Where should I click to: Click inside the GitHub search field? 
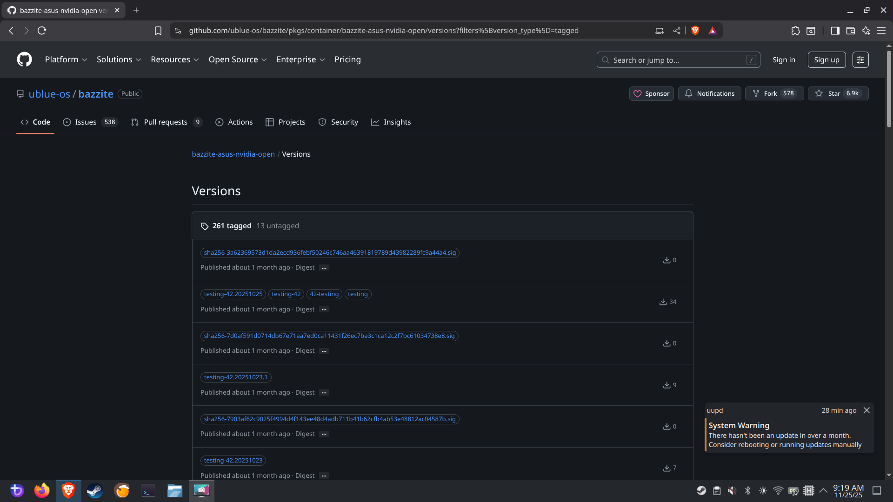(x=670, y=59)
